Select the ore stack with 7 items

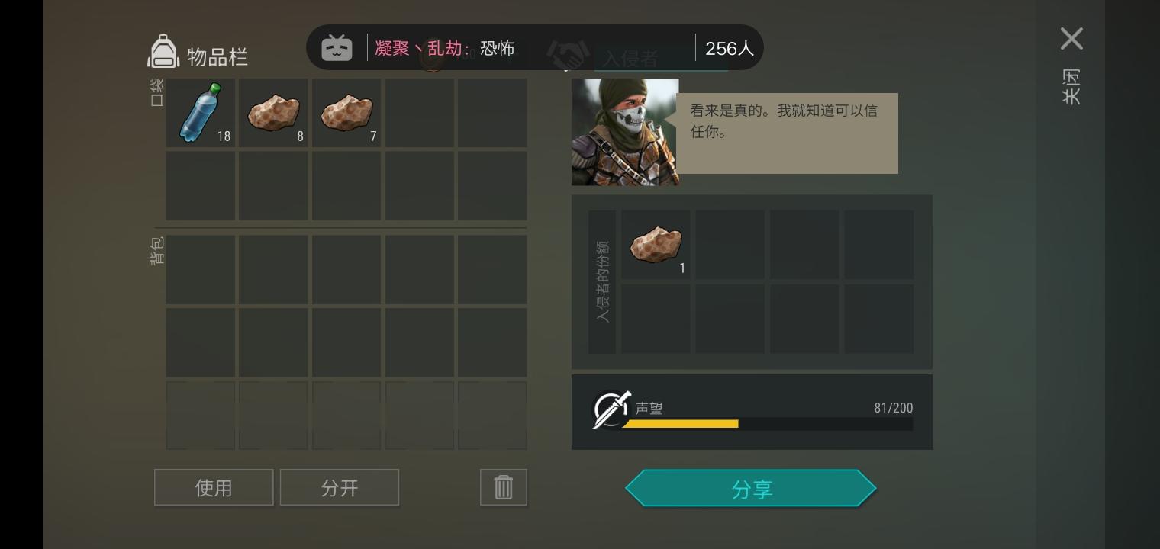pyautogui.click(x=346, y=113)
